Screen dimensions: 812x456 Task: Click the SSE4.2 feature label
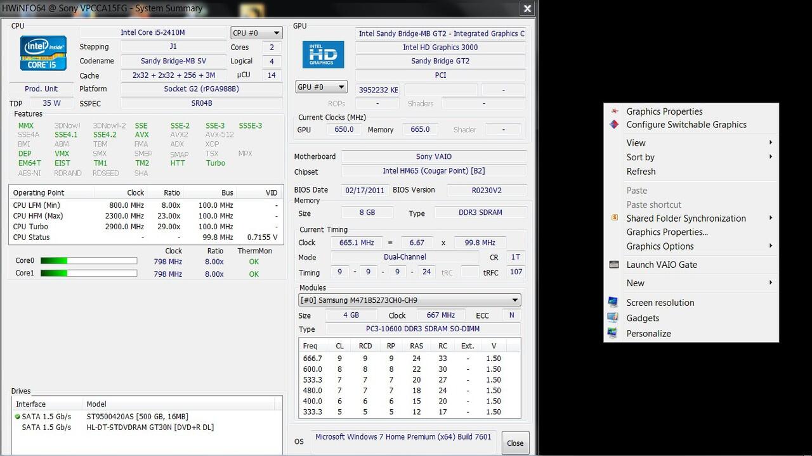(105, 135)
